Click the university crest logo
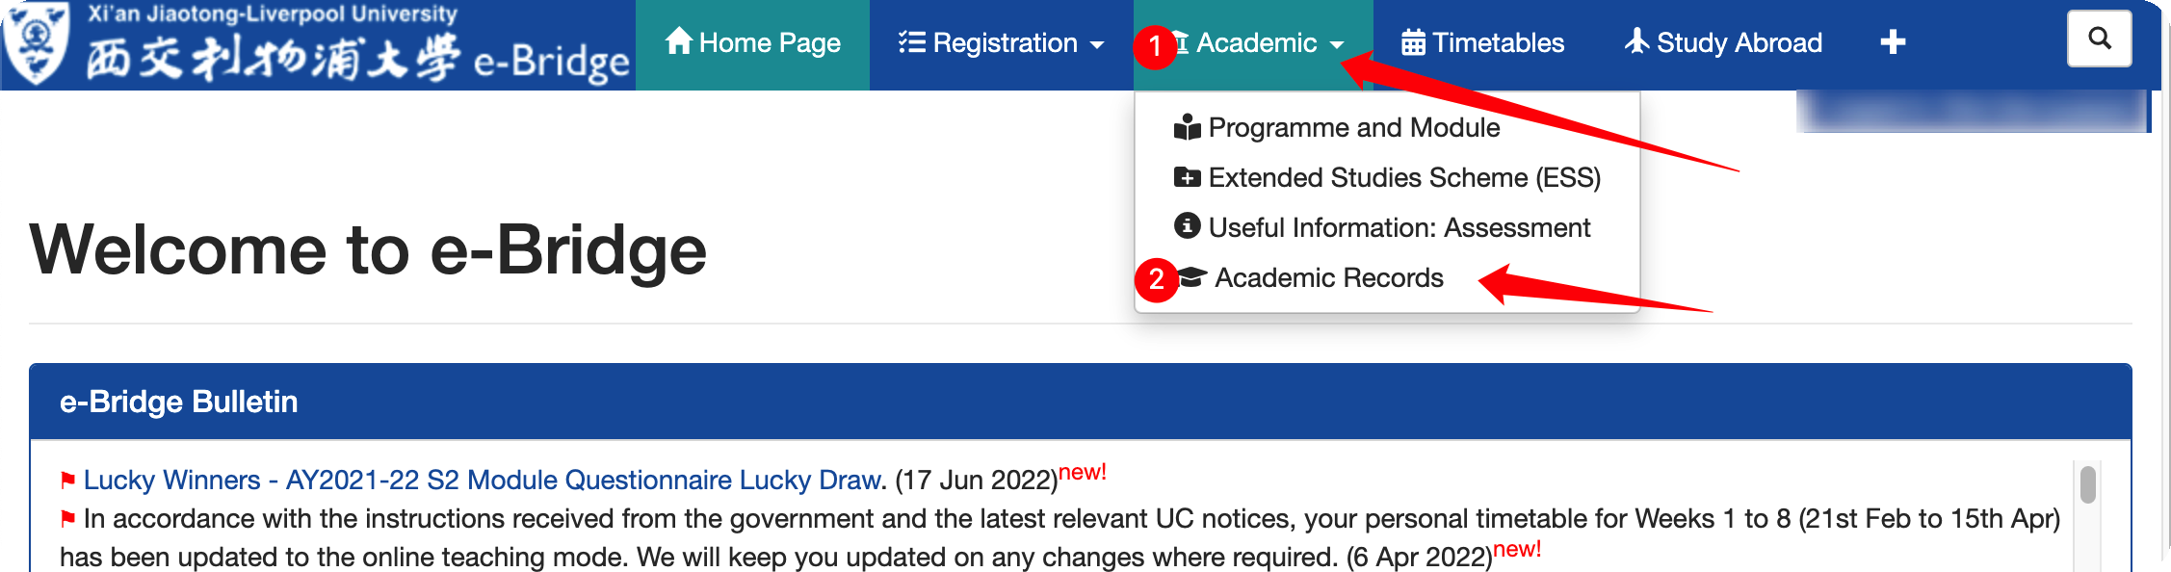Image resolution: width=2171 pixels, height=572 pixels. (x=36, y=43)
